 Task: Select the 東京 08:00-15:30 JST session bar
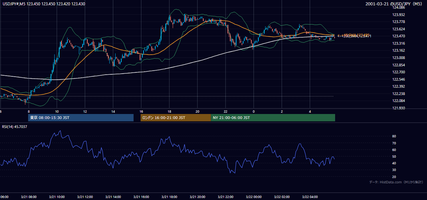tap(81, 118)
